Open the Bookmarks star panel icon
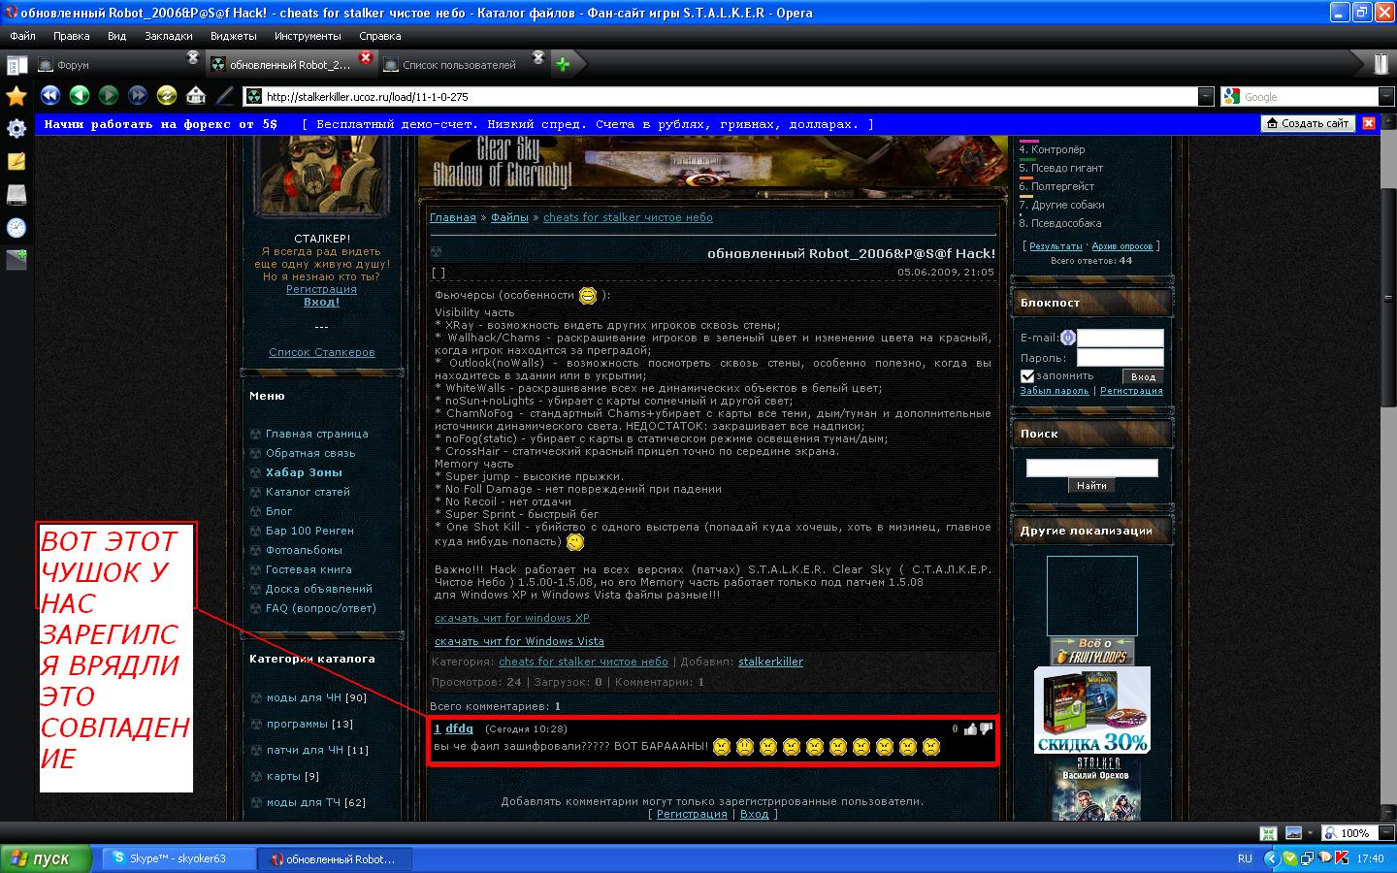Image resolution: width=1397 pixels, height=873 pixels. click(x=16, y=96)
